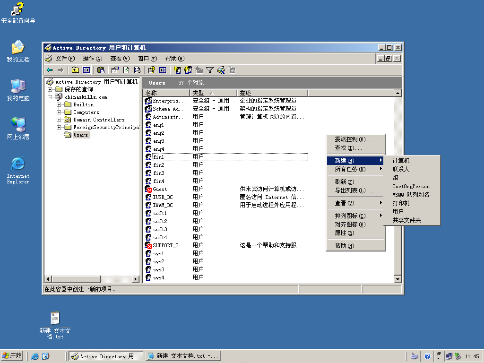The height and width of the screenshot is (363, 484).
Task: Choose InetOrgPerson from the 新建 submenu
Action: tap(412, 186)
